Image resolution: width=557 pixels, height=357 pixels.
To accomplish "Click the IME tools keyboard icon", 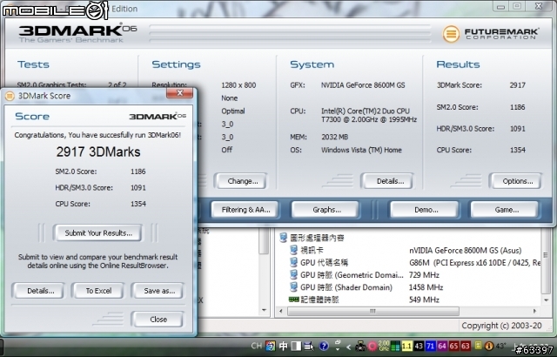I will pyautogui.click(x=309, y=346).
